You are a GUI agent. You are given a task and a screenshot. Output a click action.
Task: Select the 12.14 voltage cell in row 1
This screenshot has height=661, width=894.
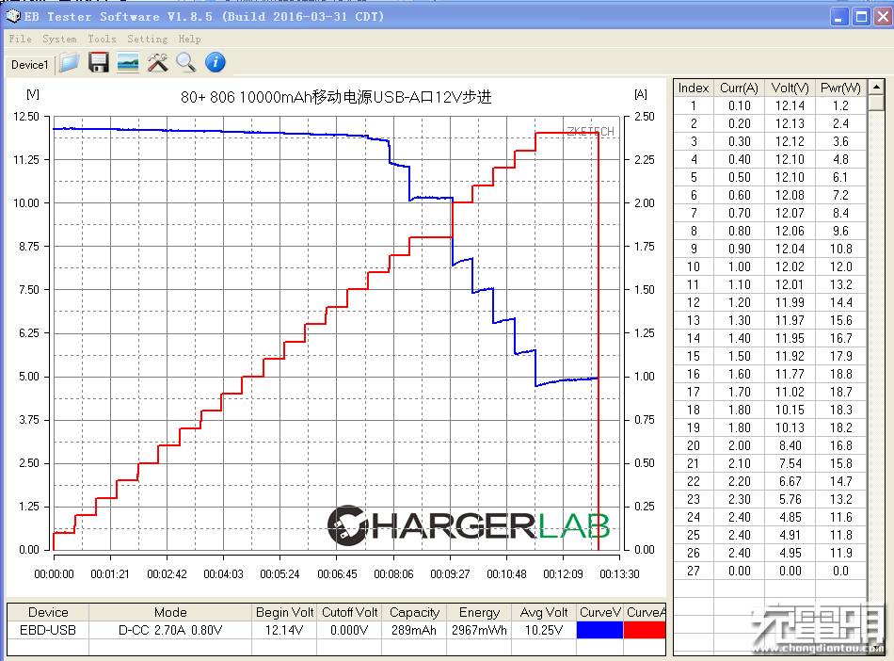[790, 105]
